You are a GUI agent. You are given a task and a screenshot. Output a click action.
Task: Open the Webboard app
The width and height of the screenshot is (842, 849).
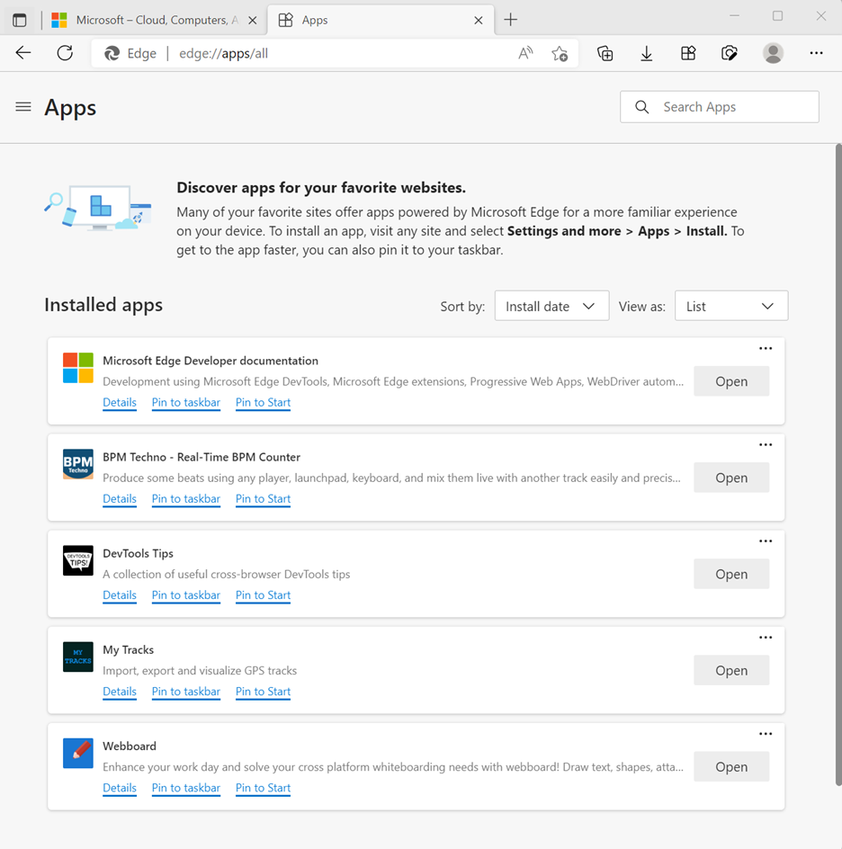coord(731,766)
